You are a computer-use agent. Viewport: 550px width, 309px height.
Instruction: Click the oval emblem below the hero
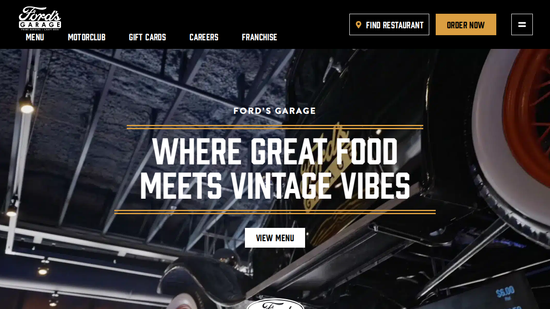[275, 304]
